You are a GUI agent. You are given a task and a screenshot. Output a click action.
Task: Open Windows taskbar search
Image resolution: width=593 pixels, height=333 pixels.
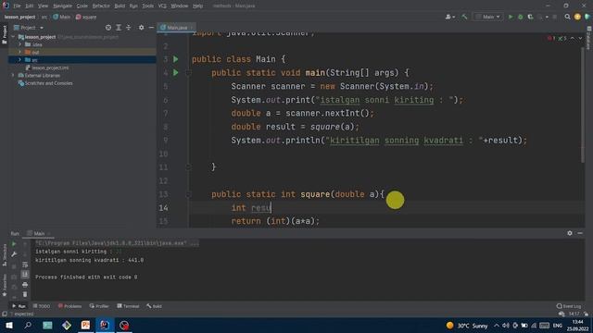coord(28,325)
